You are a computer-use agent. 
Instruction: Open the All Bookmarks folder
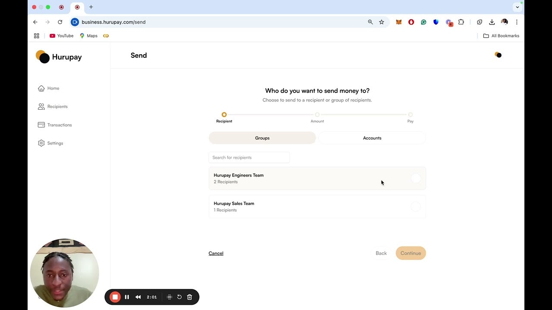pos(501,36)
